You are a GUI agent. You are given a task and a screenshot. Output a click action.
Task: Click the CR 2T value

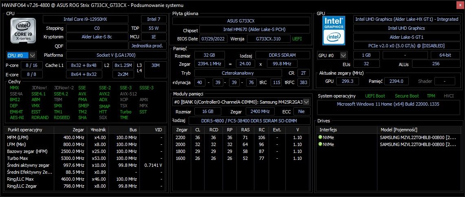[303, 73]
